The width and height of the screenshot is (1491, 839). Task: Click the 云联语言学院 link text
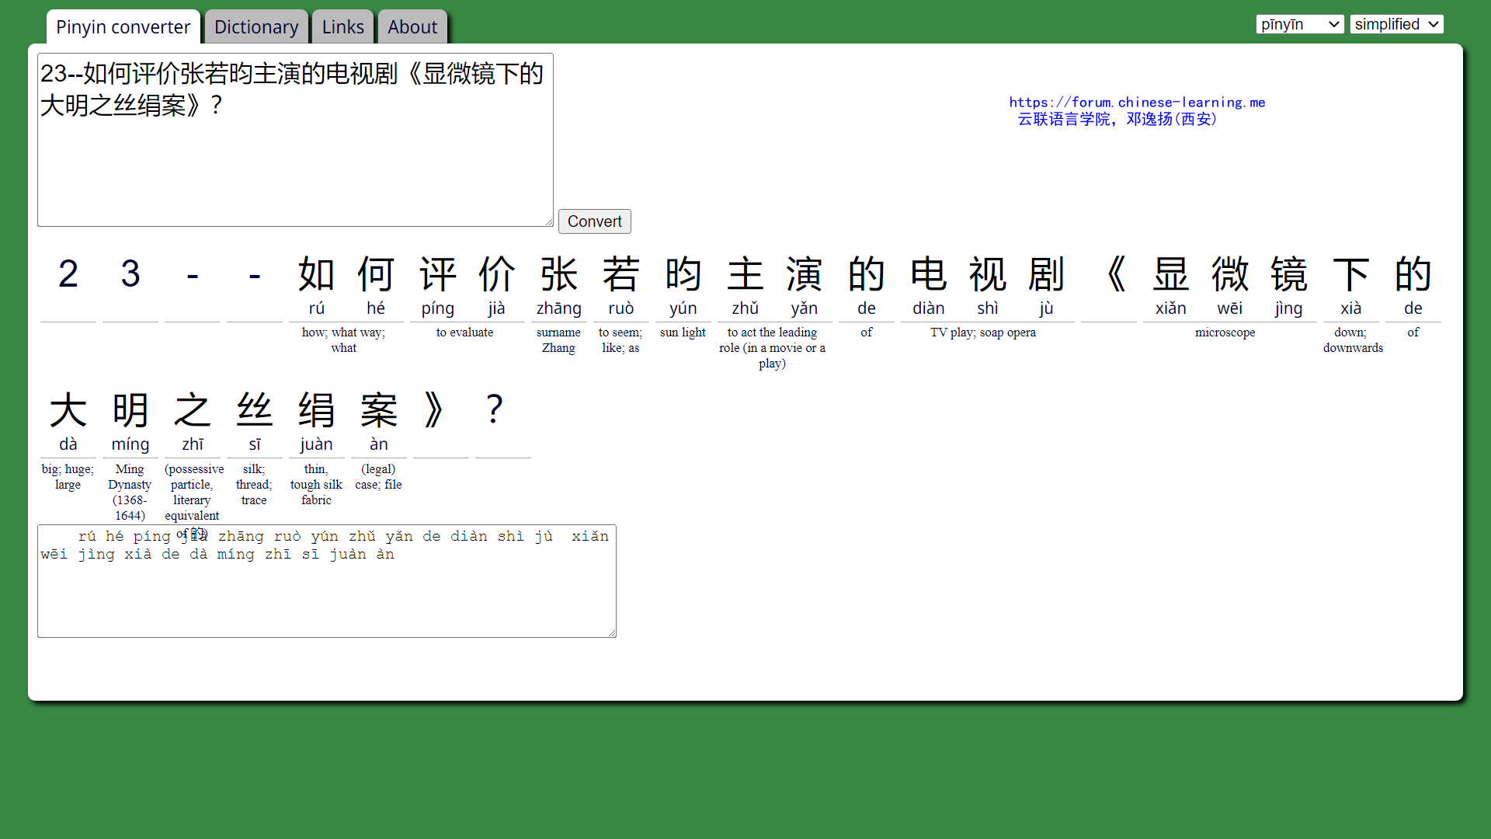[x=1064, y=119]
